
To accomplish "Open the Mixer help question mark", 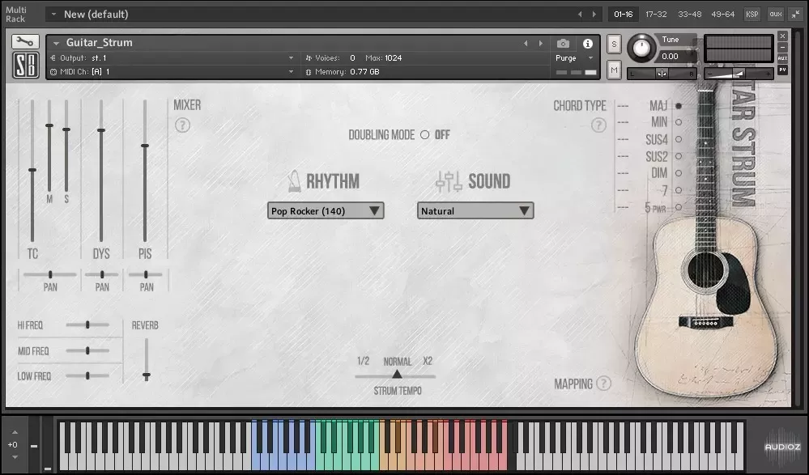I will point(183,125).
